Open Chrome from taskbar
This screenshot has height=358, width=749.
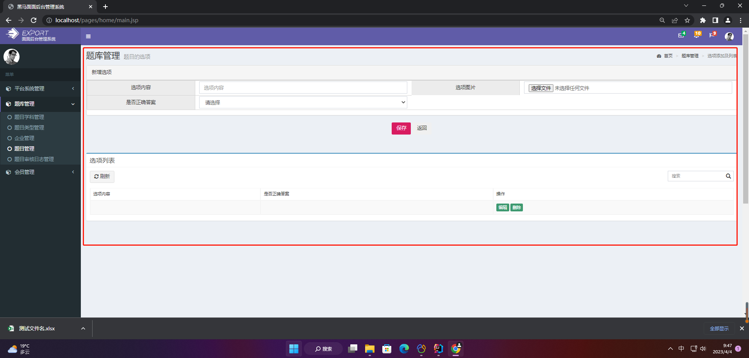click(x=456, y=349)
